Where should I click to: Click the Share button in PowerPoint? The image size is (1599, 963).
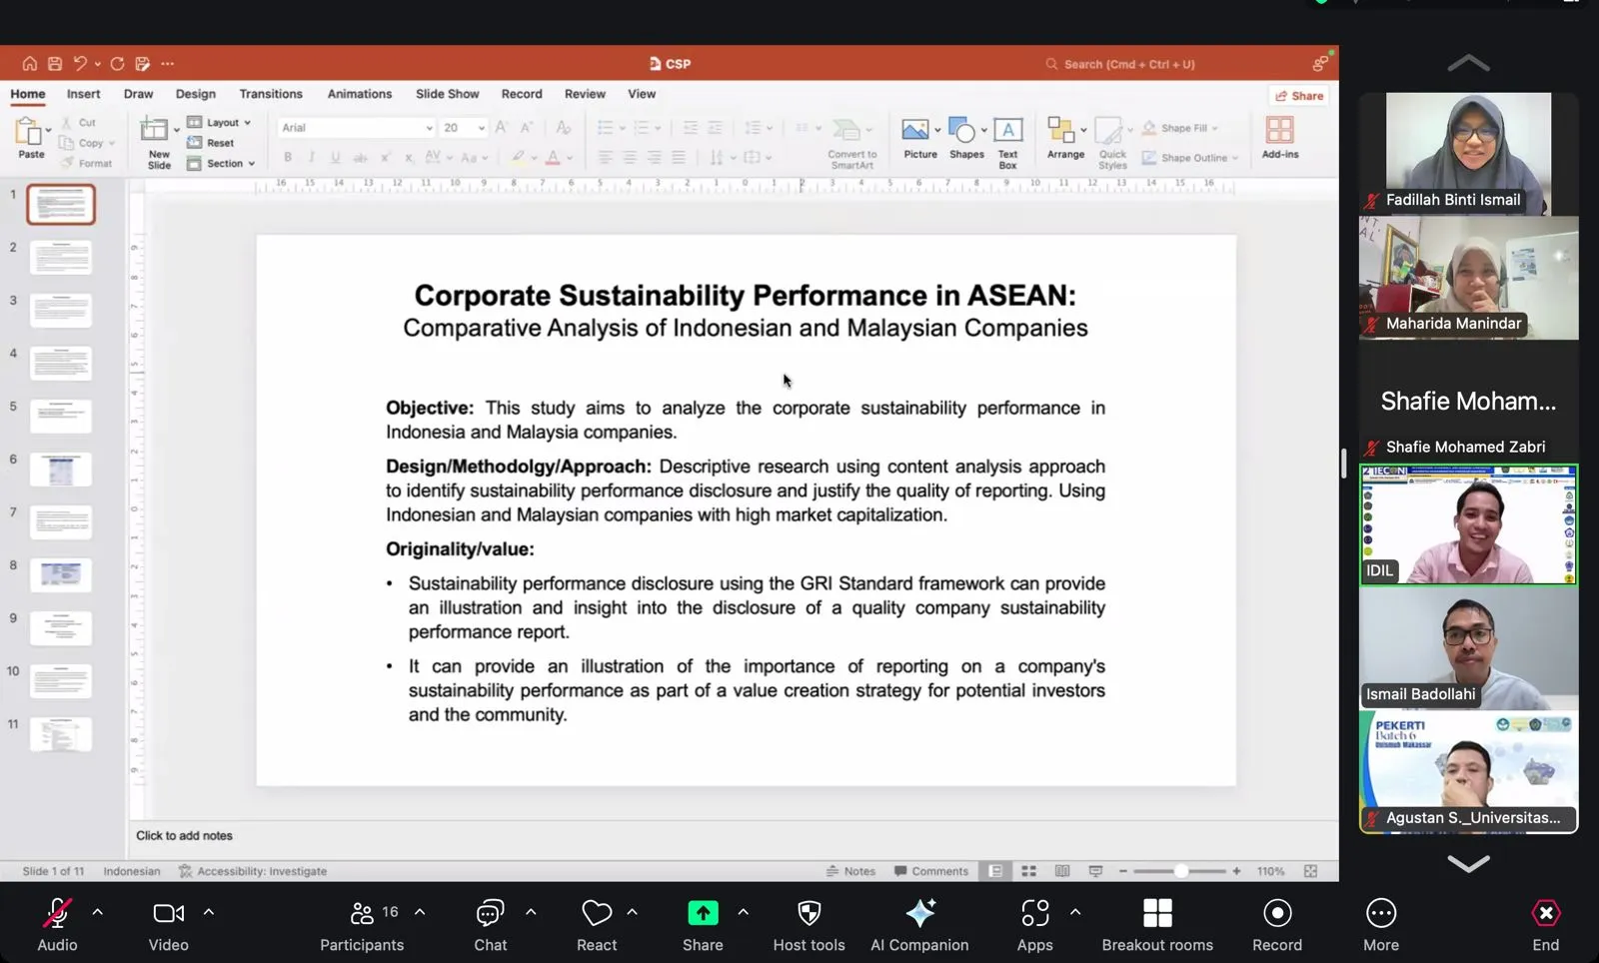pos(1299,96)
